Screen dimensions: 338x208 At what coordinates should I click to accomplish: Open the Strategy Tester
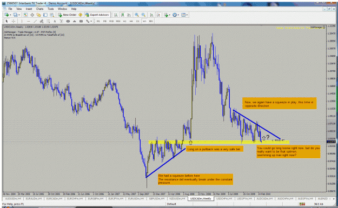click(x=52, y=15)
